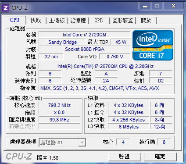The width and height of the screenshot is (186, 164).
Task: Click the L1 資料 4 x 32 KBytes value
Action: pos(129,105)
